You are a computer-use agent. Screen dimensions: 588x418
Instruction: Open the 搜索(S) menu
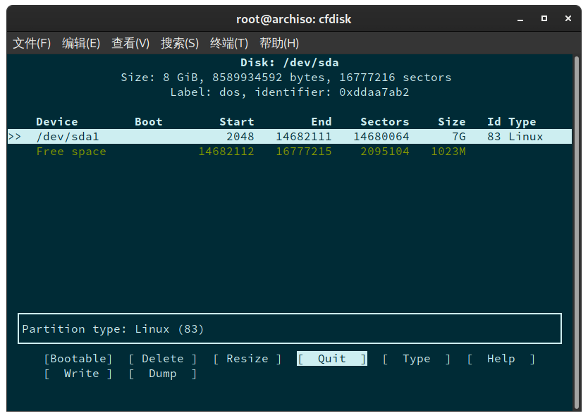pyautogui.click(x=180, y=43)
